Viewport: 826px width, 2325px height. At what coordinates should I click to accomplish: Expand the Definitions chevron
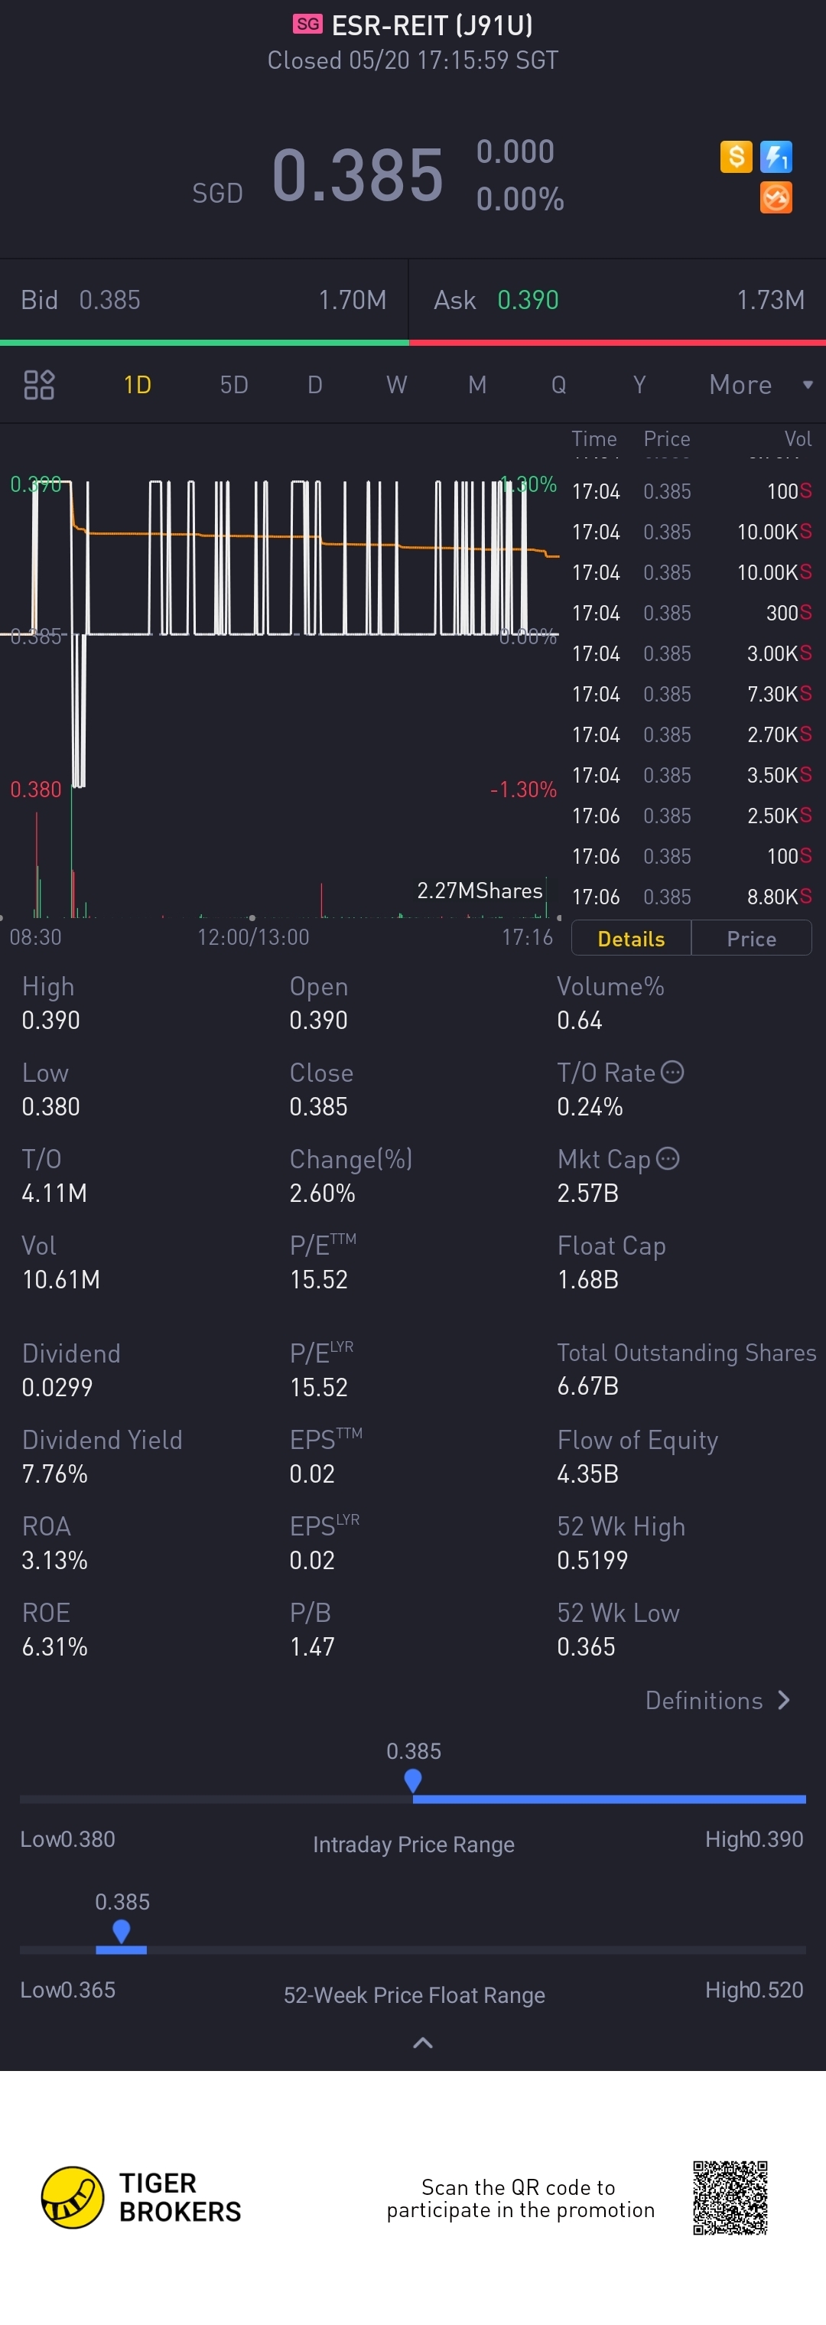pos(782,1701)
